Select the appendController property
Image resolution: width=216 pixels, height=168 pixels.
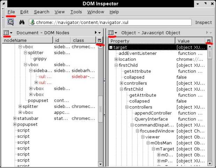153,113
